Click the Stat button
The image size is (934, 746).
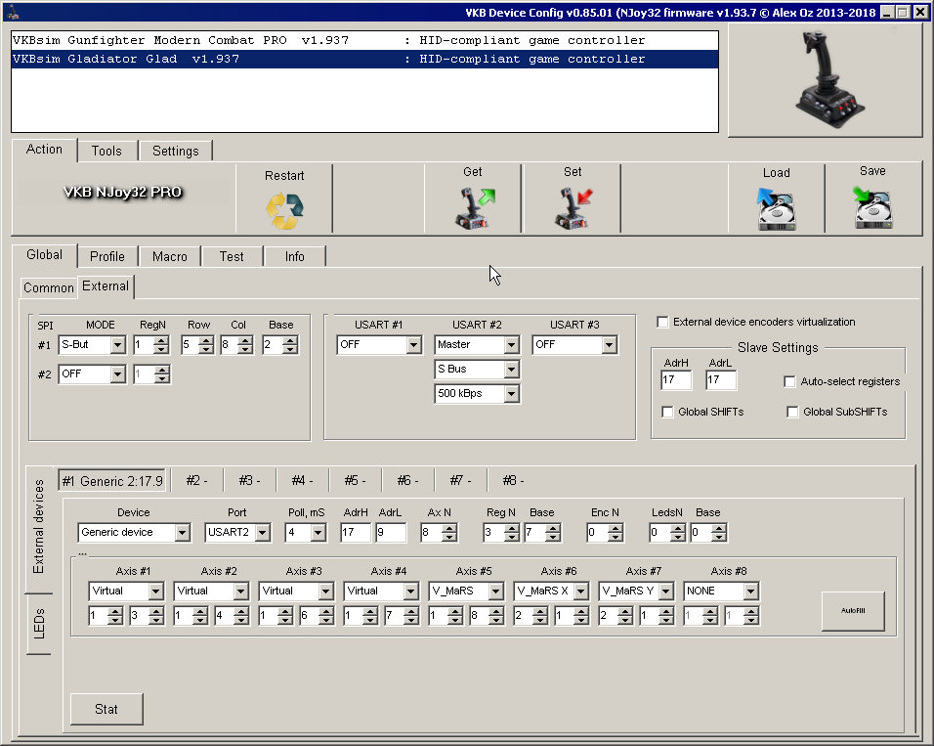(106, 709)
